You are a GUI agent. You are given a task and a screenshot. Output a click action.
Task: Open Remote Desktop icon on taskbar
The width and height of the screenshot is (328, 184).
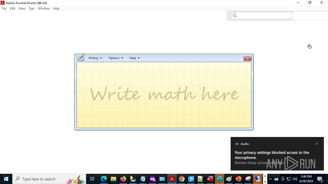click(191, 179)
